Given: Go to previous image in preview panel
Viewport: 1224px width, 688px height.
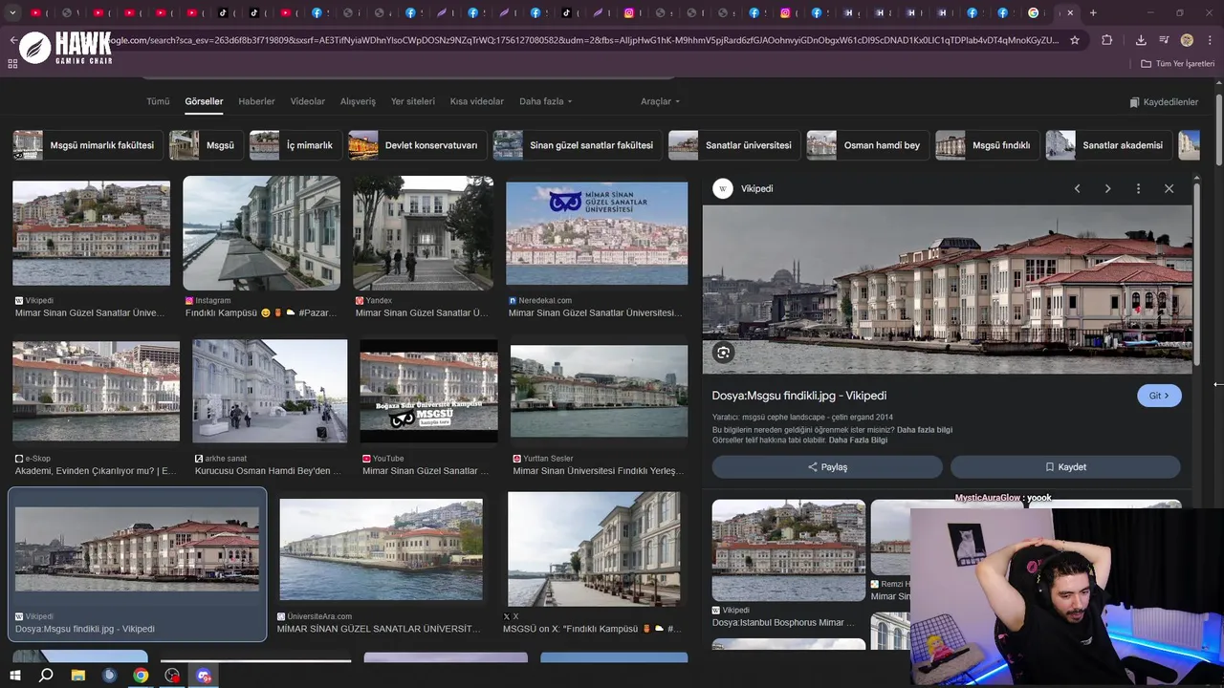Looking at the screenshot, I should point(1077,189).
